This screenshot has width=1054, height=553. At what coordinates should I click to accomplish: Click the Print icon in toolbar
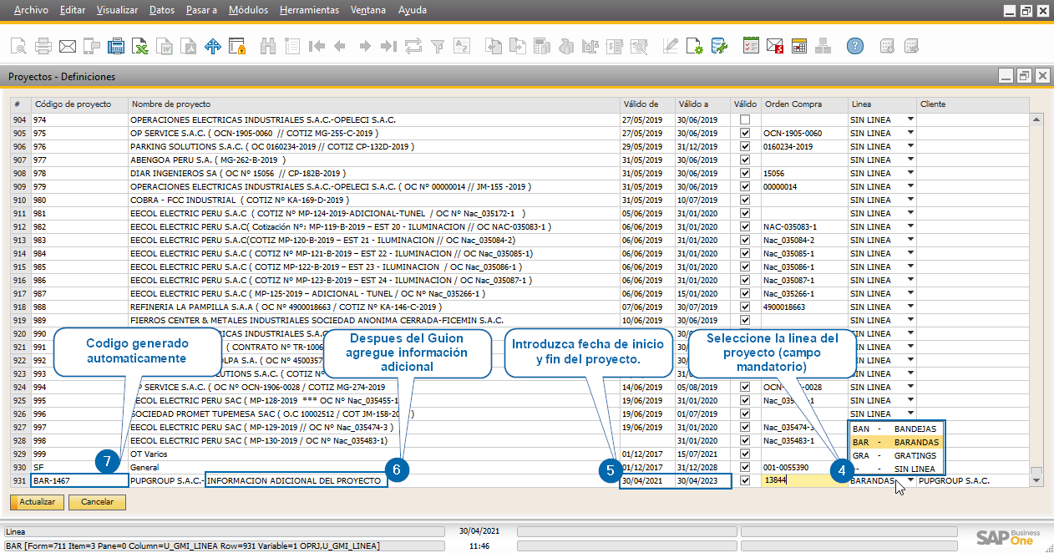43,46
